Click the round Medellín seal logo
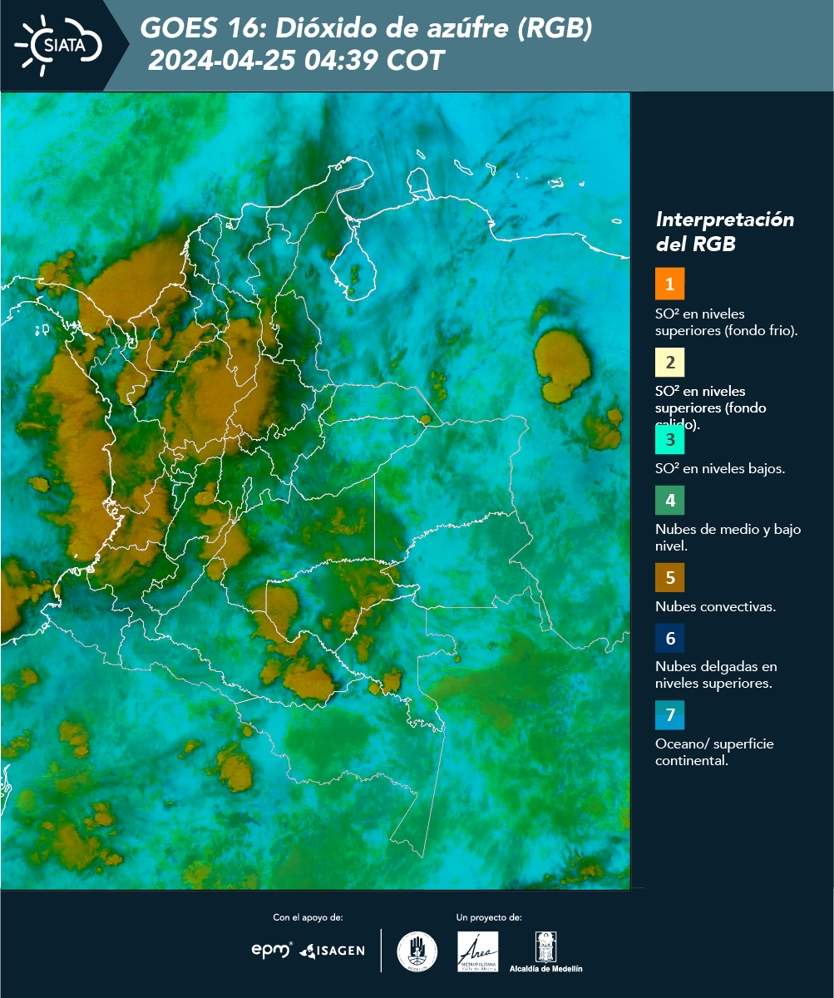Image resolution: width=834 pixels, height=998 pixels. pos(417,951)
